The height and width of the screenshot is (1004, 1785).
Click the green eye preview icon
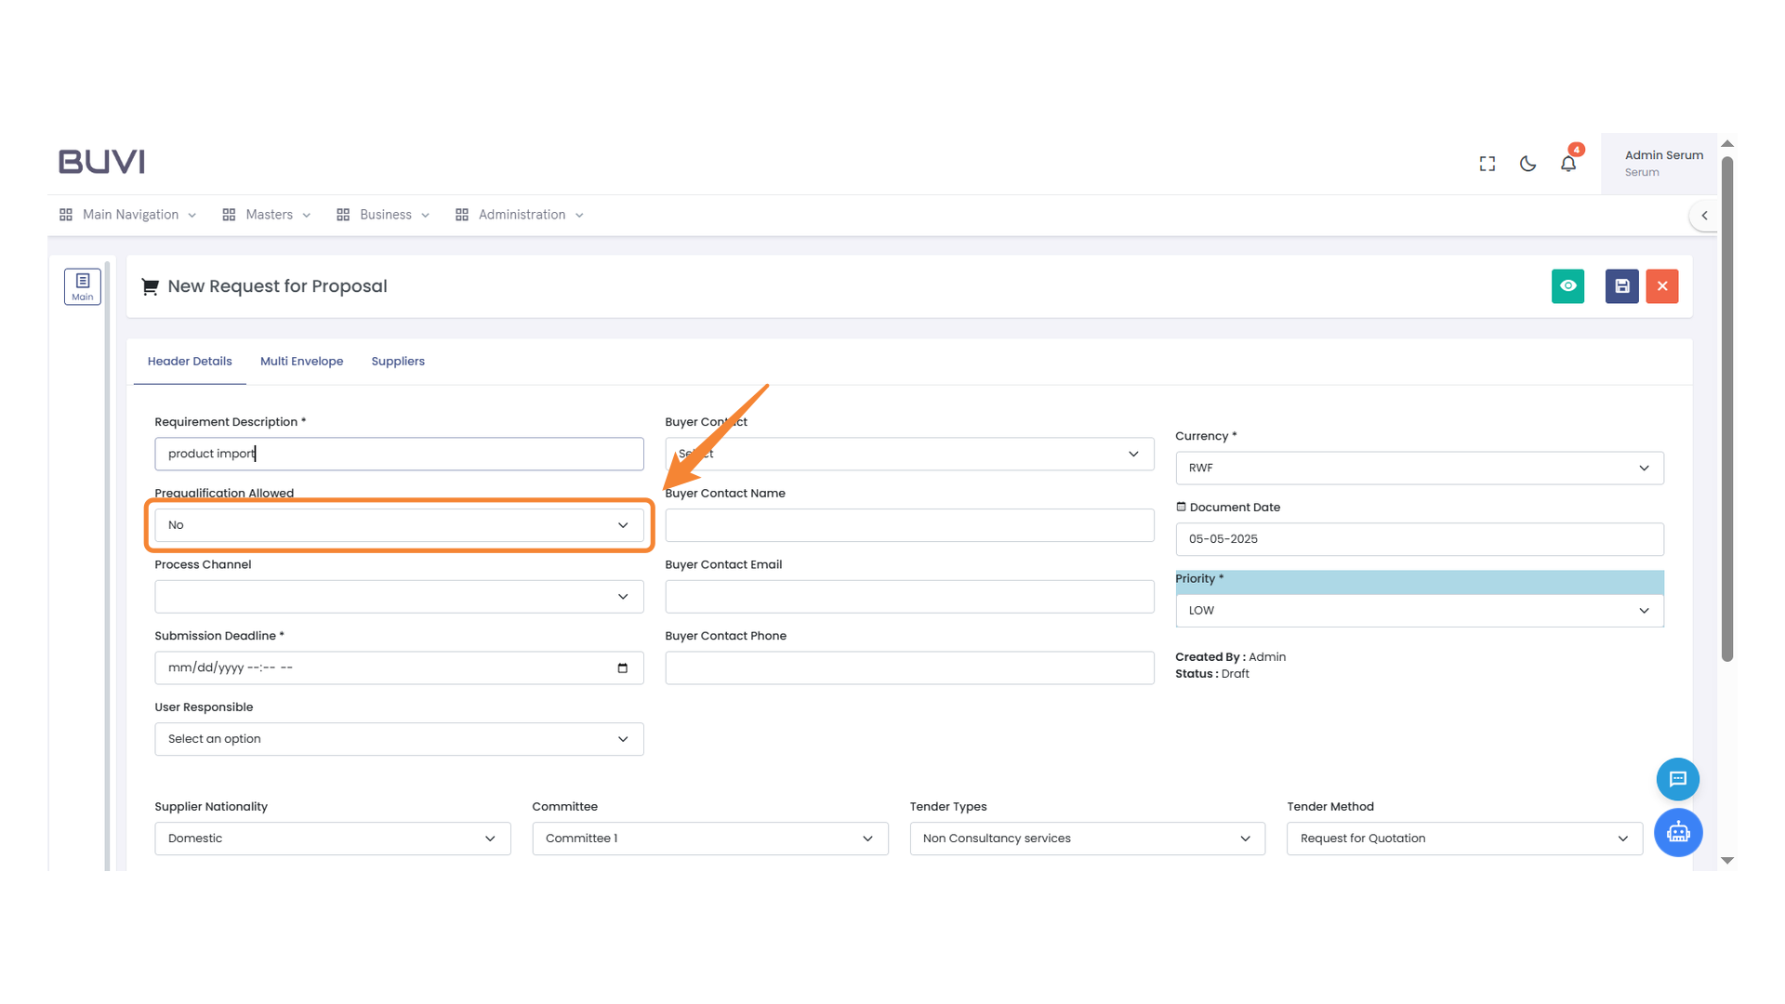(x=1567, y=286)
